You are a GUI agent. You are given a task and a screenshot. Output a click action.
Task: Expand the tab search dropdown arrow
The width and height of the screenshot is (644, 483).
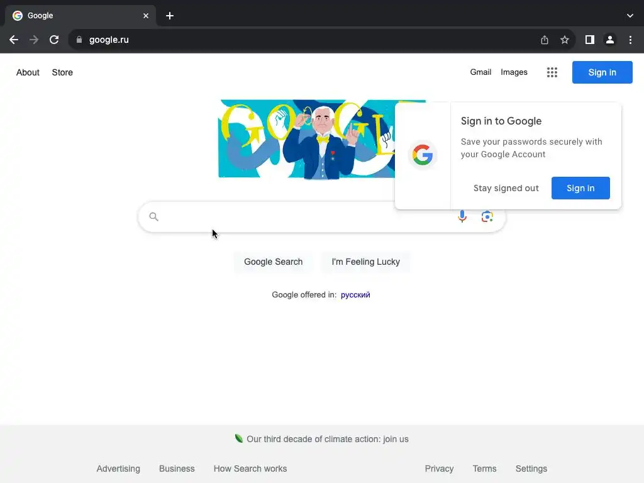tap(630, 16)
